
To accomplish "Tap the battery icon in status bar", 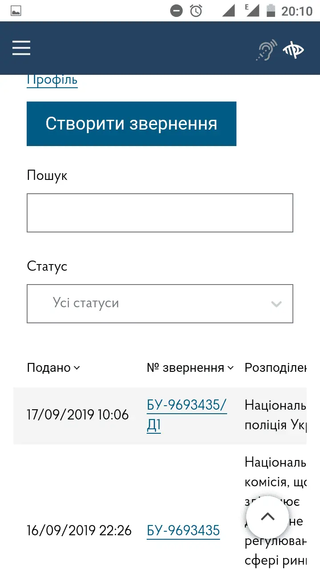I will (270, 11).
